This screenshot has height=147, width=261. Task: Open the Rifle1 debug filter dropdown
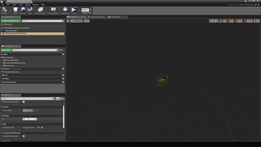pos(85,10)
